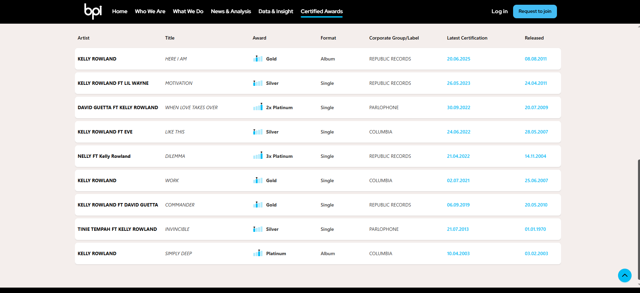Viewport: 640px width, 293px height.
Task: Open News & Analysis section
Action: [231, 11]
